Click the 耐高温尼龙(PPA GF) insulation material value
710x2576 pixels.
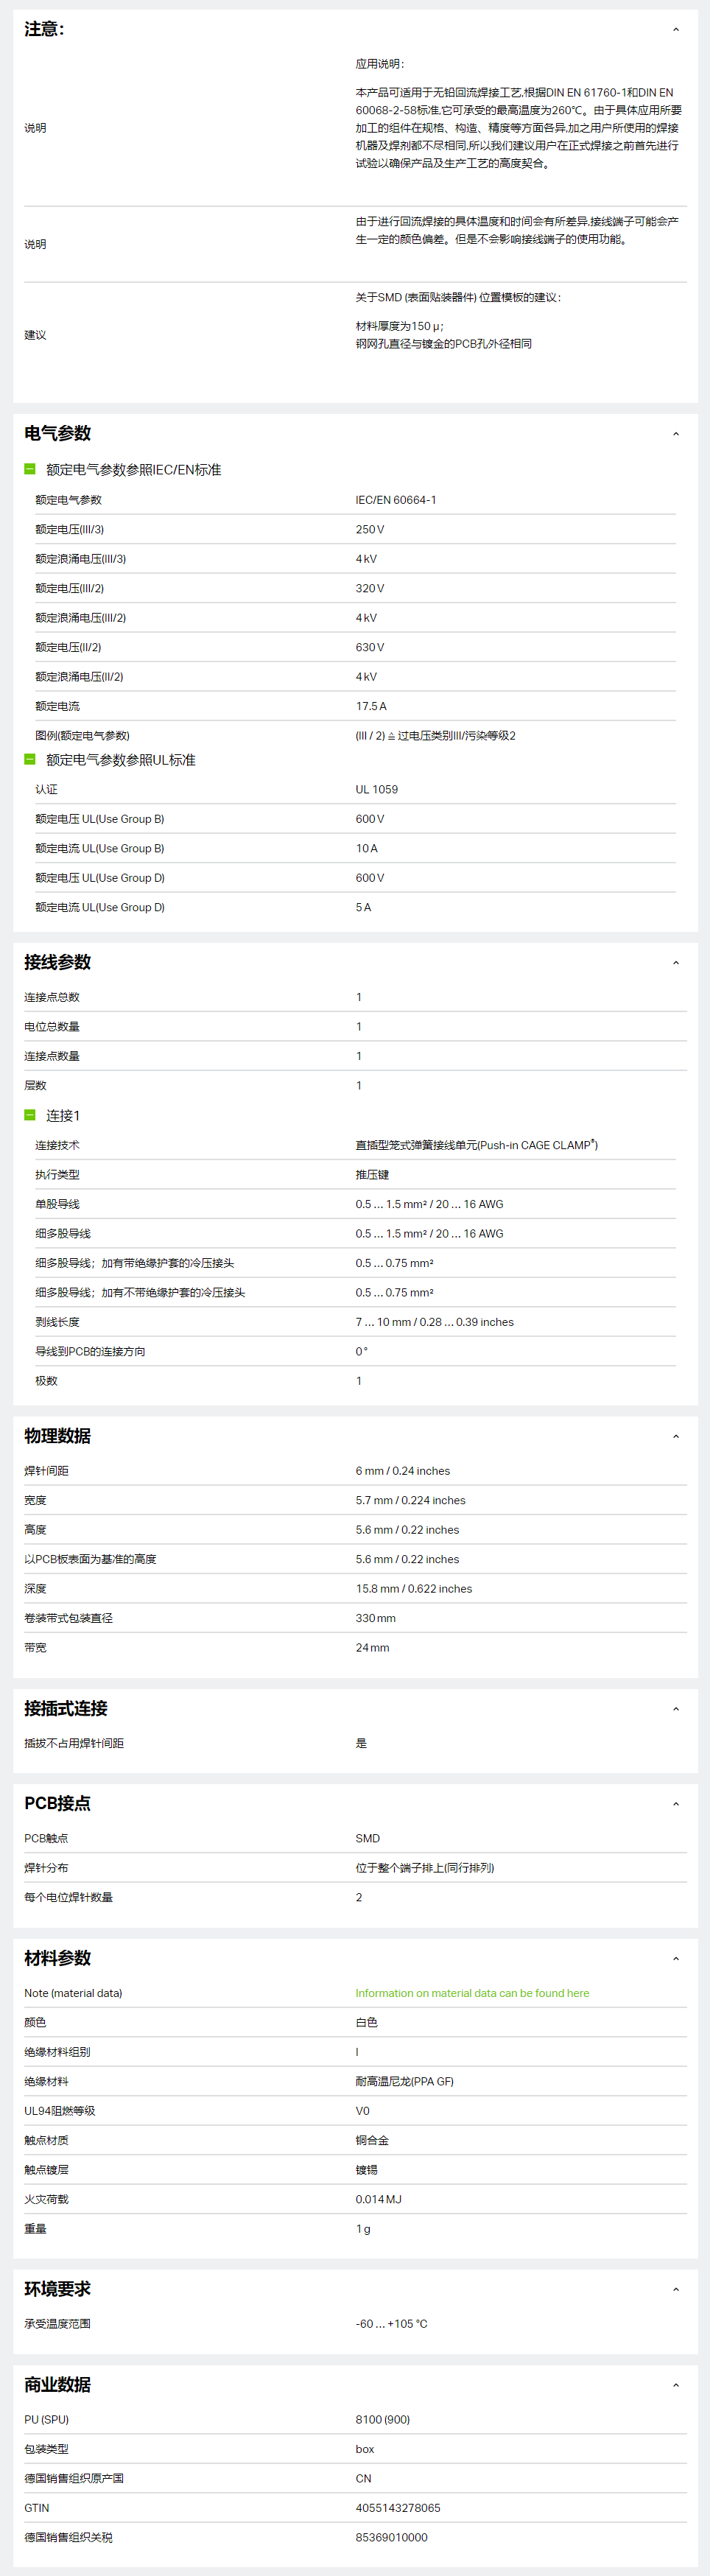[x=405, y=2081]
